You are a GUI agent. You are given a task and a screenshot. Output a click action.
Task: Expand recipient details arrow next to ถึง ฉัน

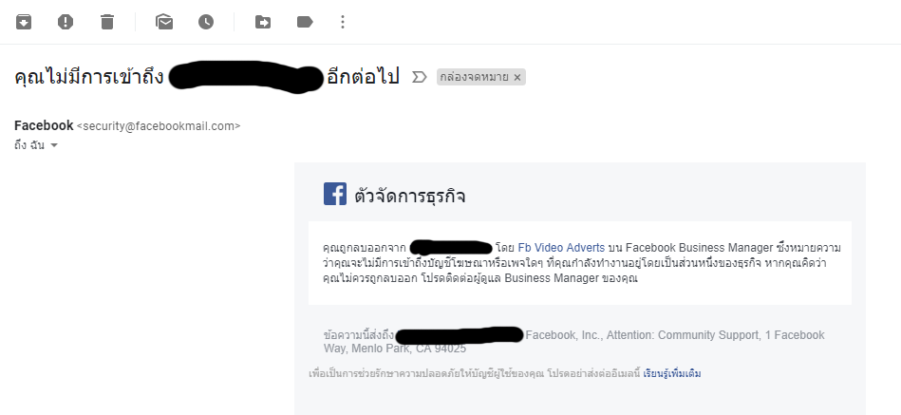54,145
